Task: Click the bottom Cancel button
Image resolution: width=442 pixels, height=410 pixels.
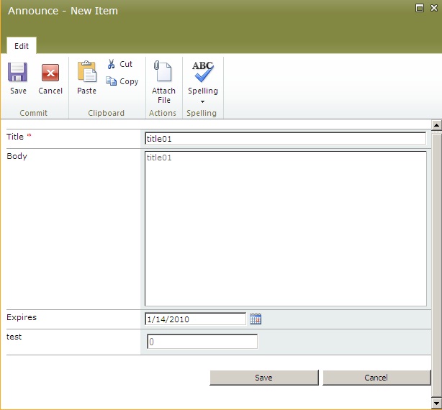Action: [376, 378]
